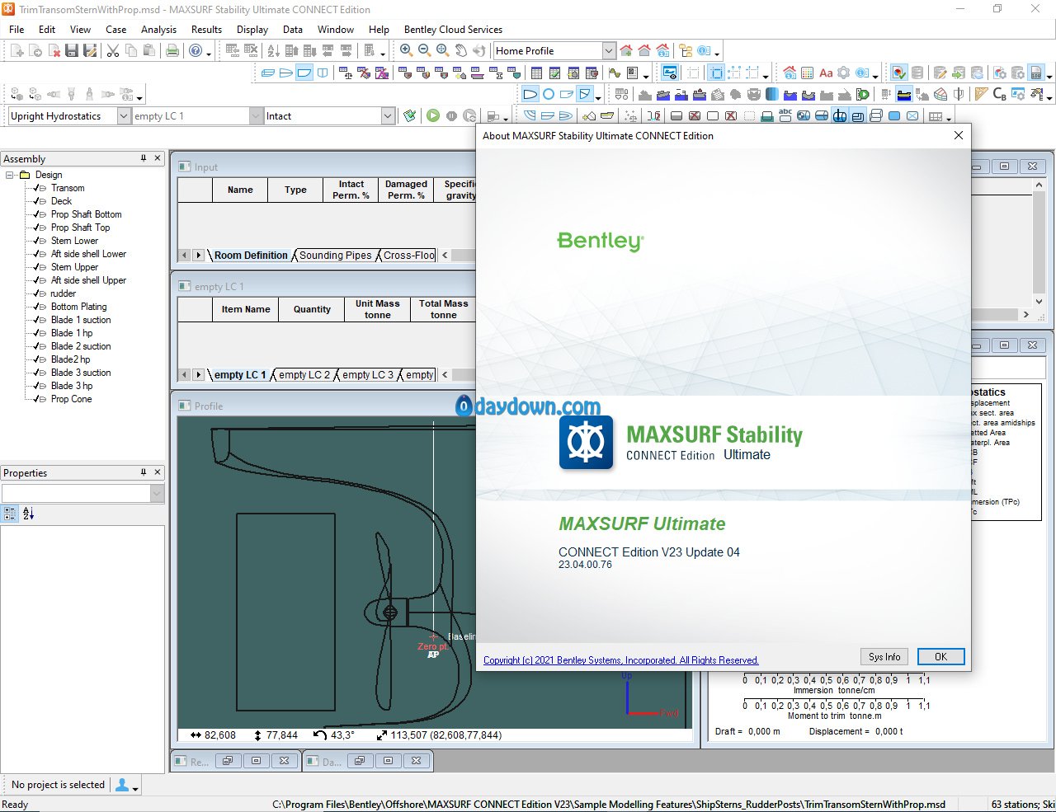The height and width of the screenshot is (812, 1056).
Task: Toggle Prop Shaft Bottom visibility checkmark
Action: [36, 214]
